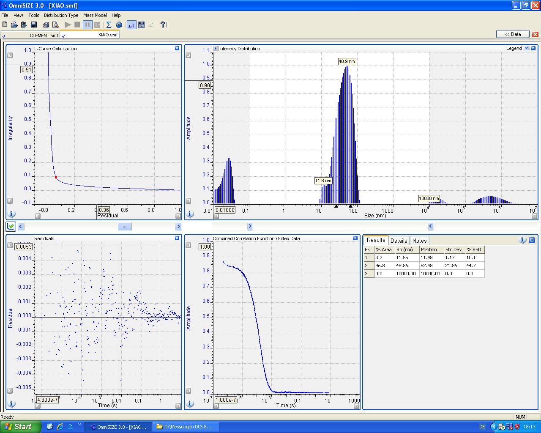541x433 pixels.
Task: Click the Save file toolbar icon
Action: (x=34, y=25)
